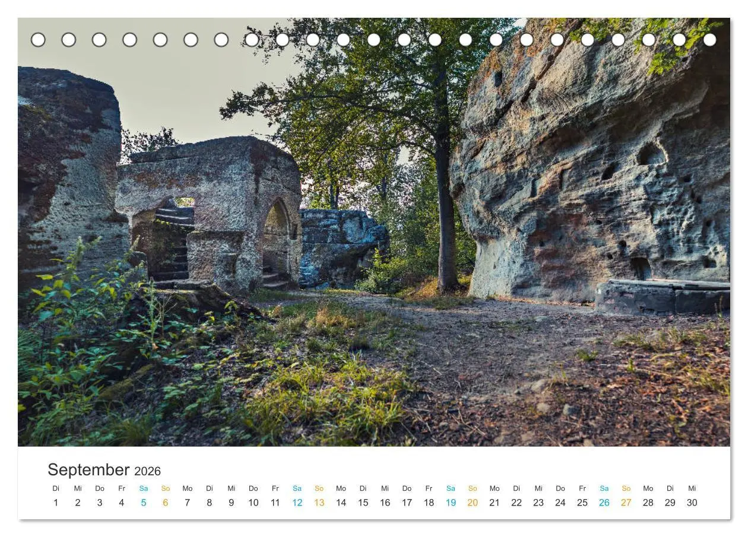The width and height of the screenshot is (748, 537).
Task: Select date 1 in the calendar row
Action: click(56, 503)
